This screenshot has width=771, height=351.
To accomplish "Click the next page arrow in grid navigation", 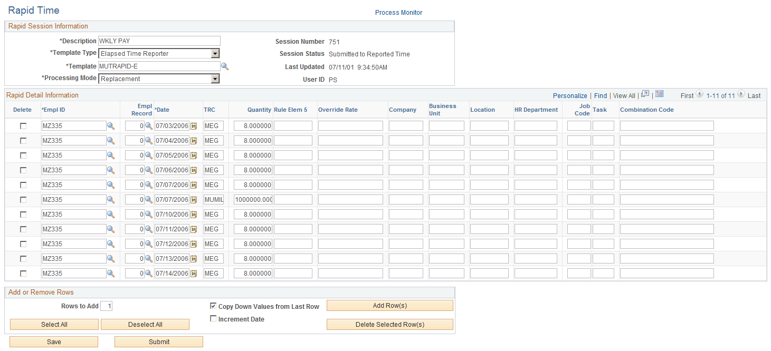I will 741,95.
